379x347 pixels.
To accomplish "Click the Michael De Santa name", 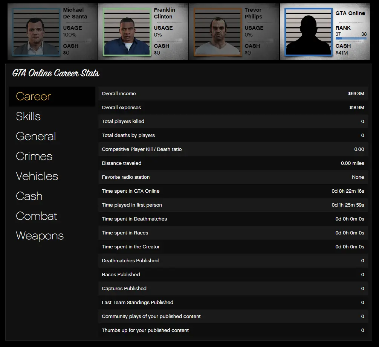I will click(x=75, y=13).
